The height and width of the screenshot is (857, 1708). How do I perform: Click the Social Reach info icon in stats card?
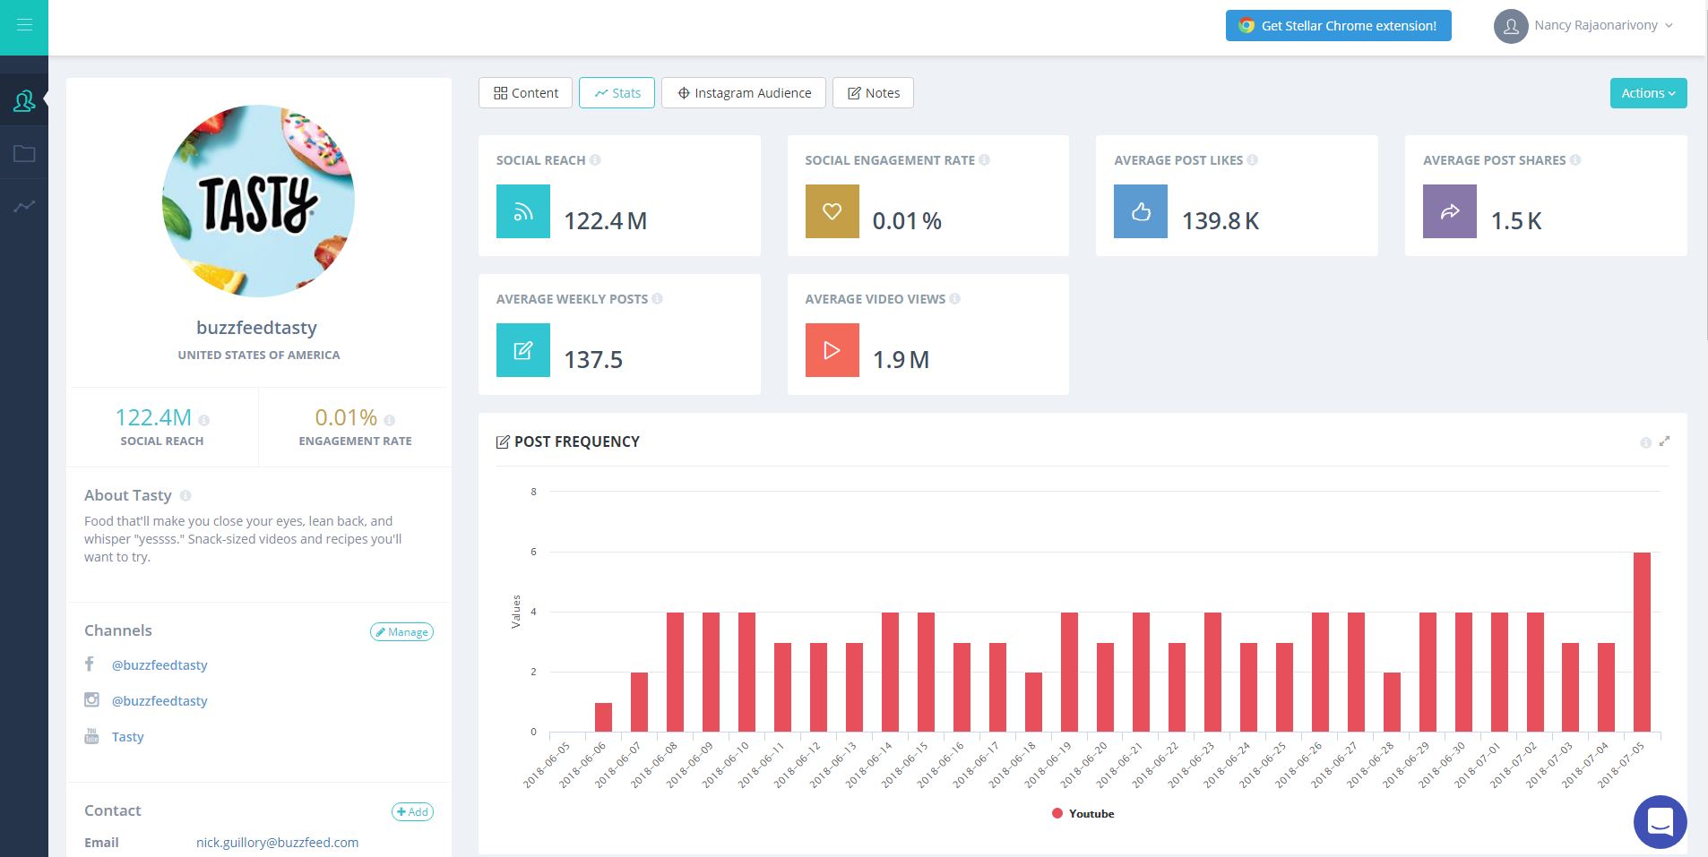tap(595, 160)
